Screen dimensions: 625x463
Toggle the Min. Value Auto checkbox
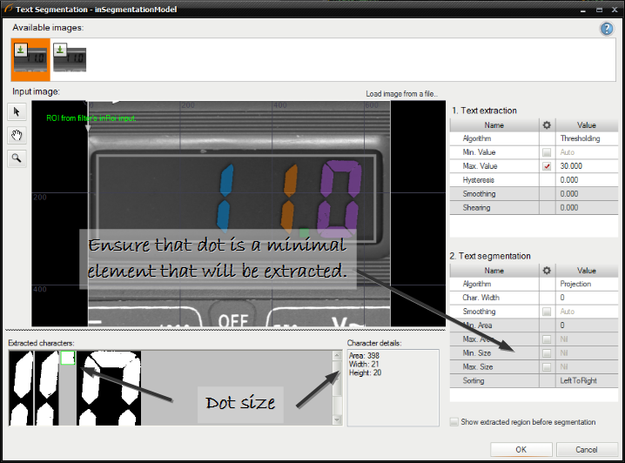pos(547,151)
